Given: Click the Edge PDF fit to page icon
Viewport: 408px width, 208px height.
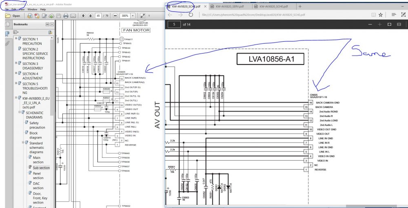Looking at the screenshot, I should 389,24.
